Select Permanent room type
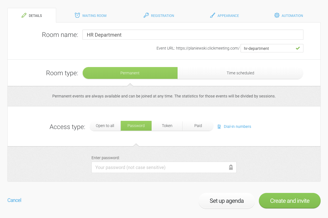This screenshot has height=218, width=328. pyautogui.click(x=130, y=73)
